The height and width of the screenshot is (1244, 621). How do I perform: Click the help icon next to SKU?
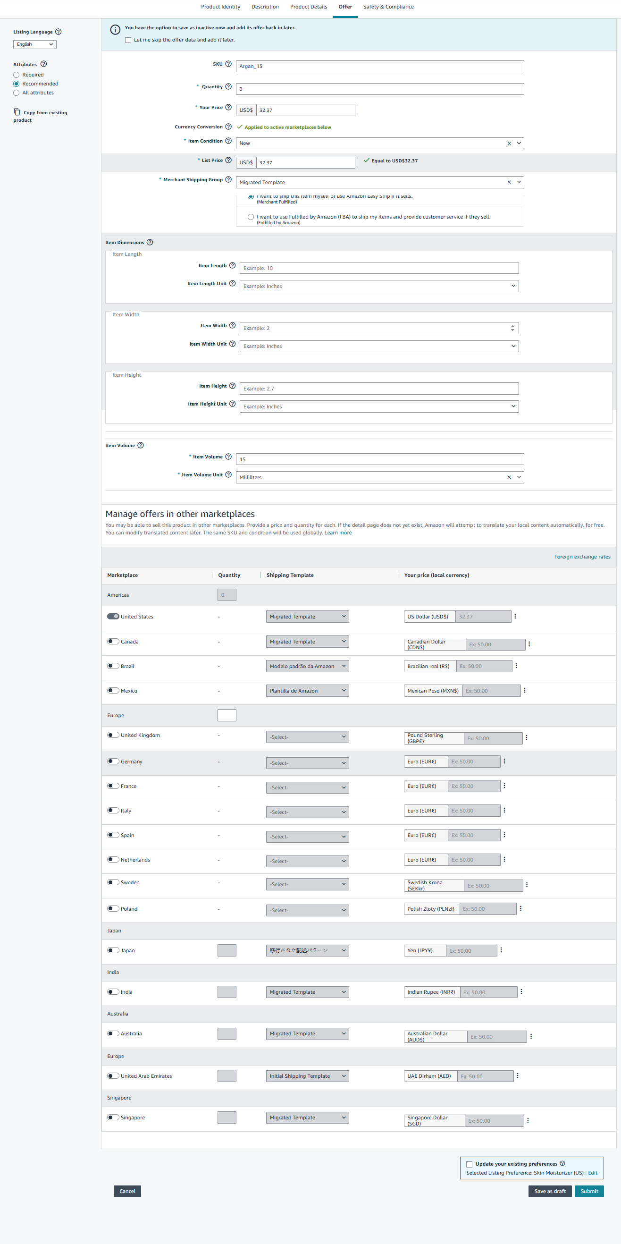pyautogui.click(x=228, y=64)
